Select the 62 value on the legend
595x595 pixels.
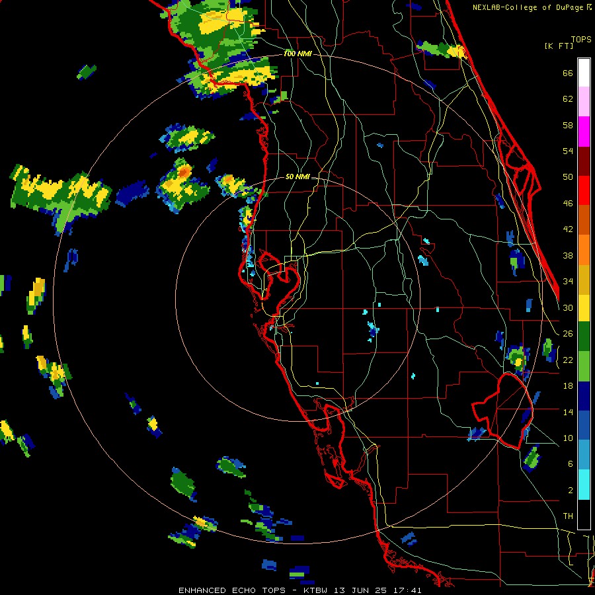click(568, 99)
